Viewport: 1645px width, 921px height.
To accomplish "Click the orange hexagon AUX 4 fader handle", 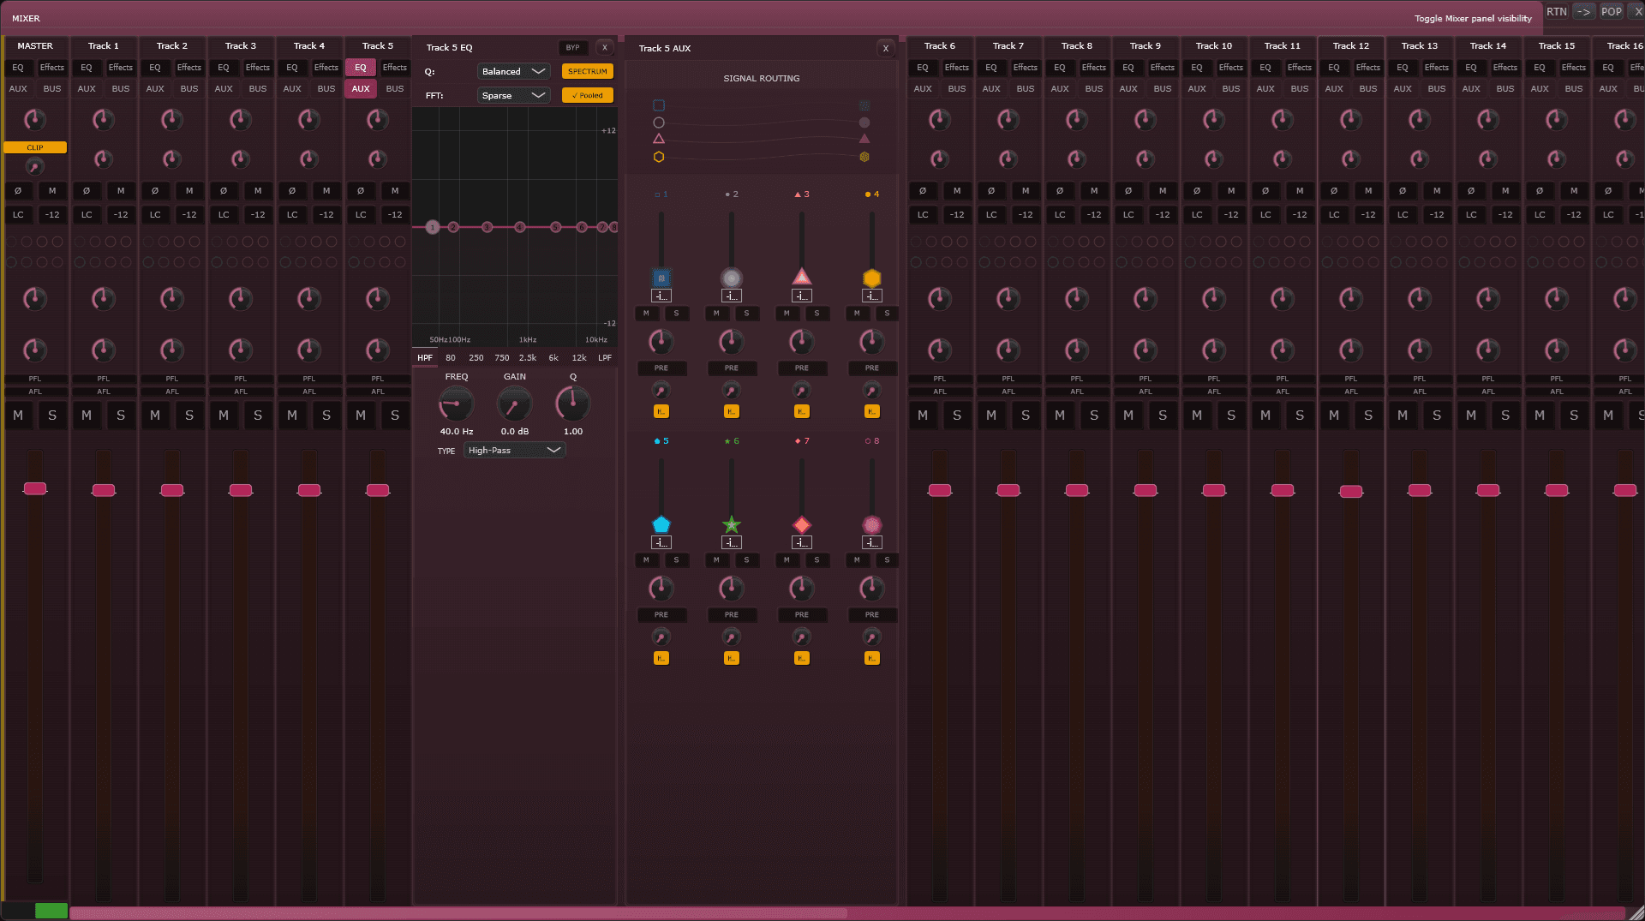I will tap(871, 278).
